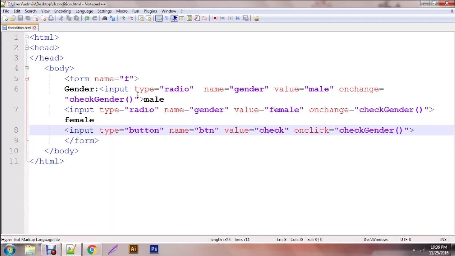
Task: Select the ifcondition.html document tab
Action: click(x=19, y=28)
